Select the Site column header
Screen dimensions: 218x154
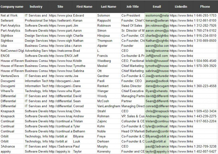click(x=60, y=6)
